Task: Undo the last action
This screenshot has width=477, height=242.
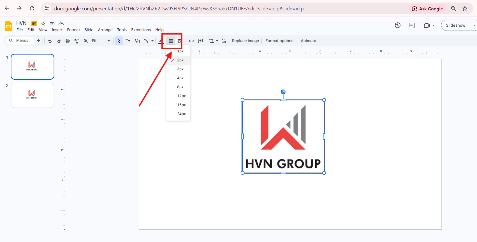Action: pos(50,41)
